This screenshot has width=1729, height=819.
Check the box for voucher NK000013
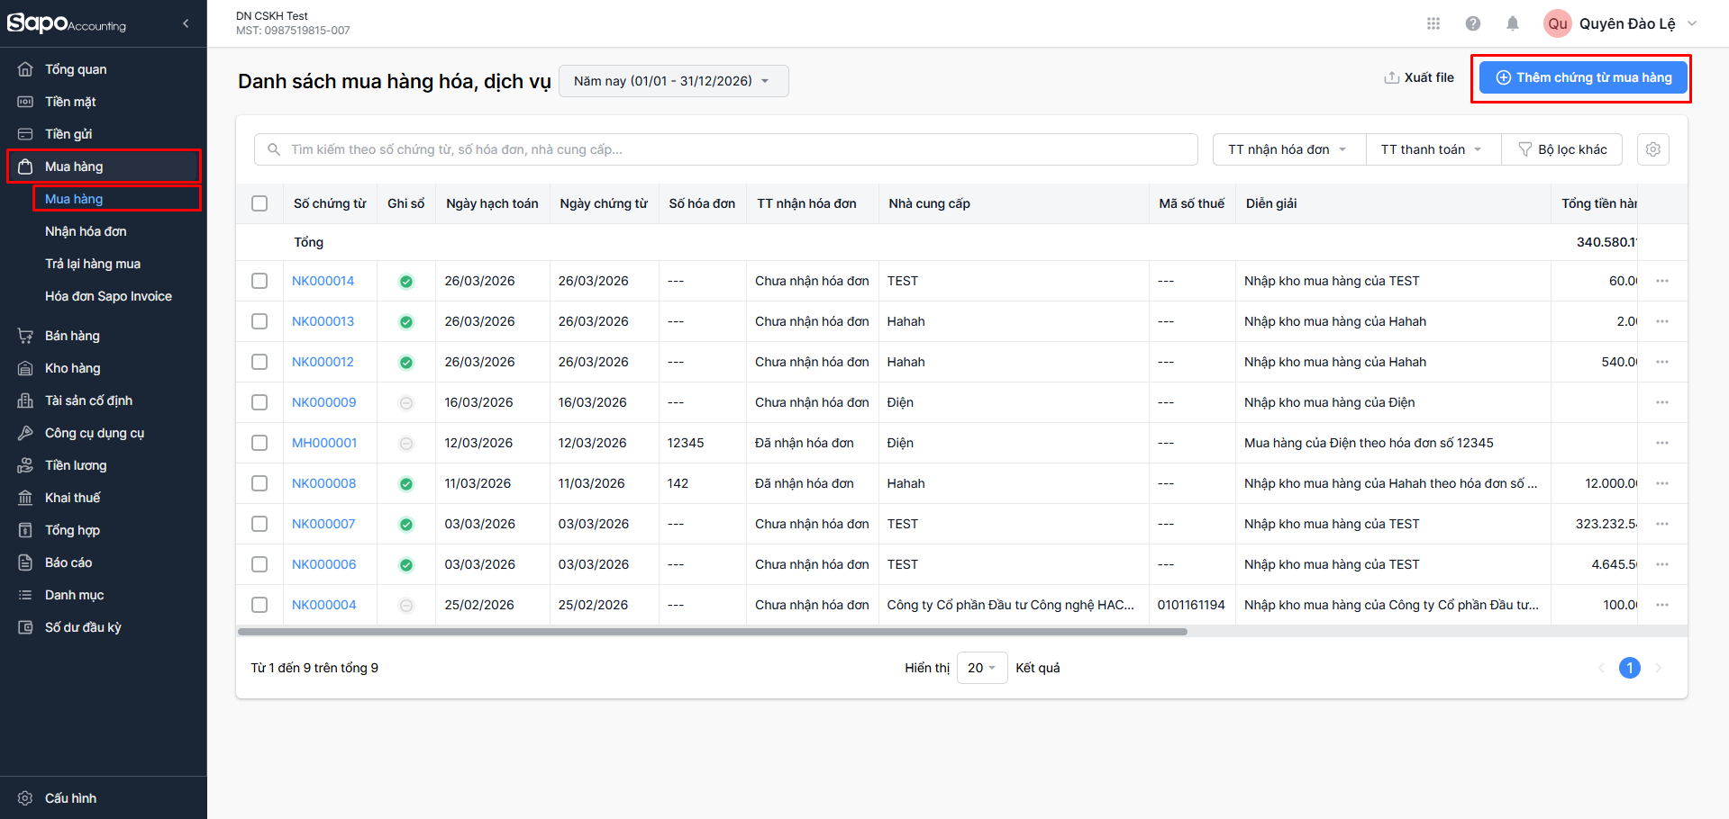click(x=259, y=321)
